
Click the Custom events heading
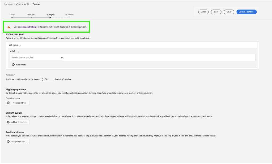[14, 113]
